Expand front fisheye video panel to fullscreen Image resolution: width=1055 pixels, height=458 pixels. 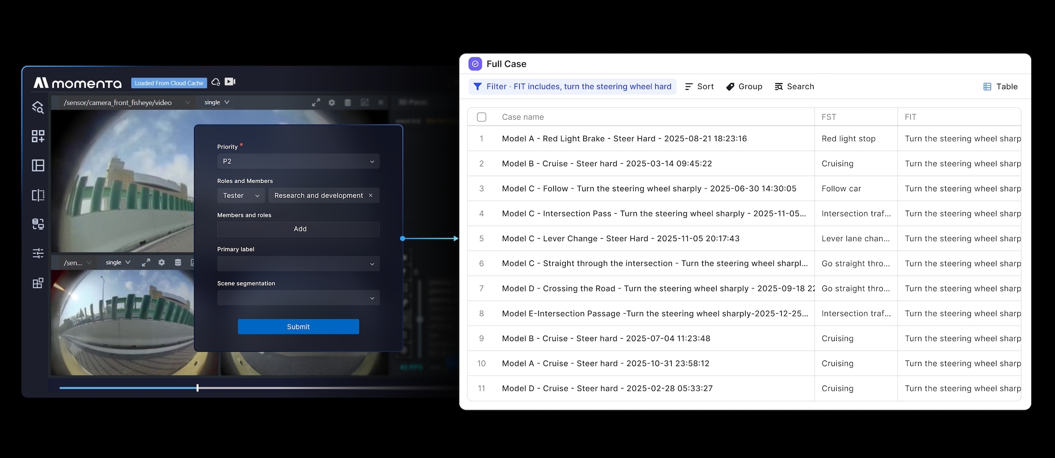click(x=316, y=102)
